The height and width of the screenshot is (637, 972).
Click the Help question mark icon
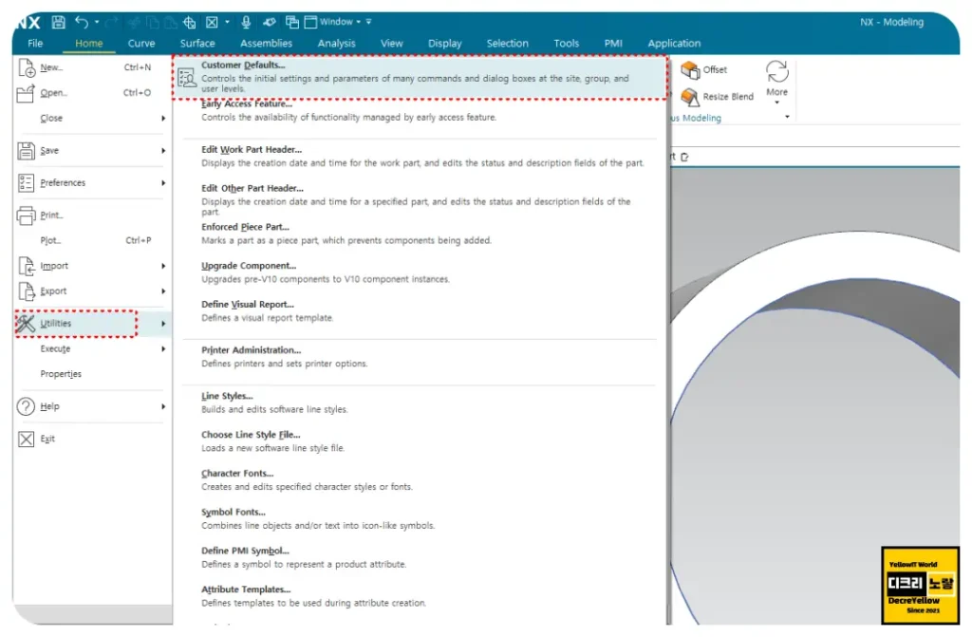(26, 407)
